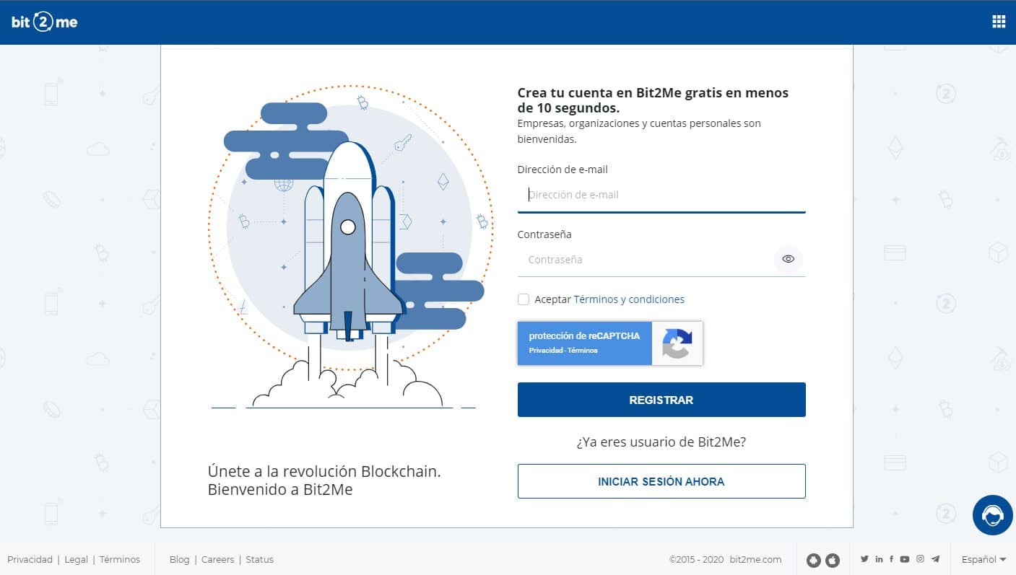Focus the Dirección de e-mail field
The width and height of the screenshot is (1016, 575).
[661, 195]
